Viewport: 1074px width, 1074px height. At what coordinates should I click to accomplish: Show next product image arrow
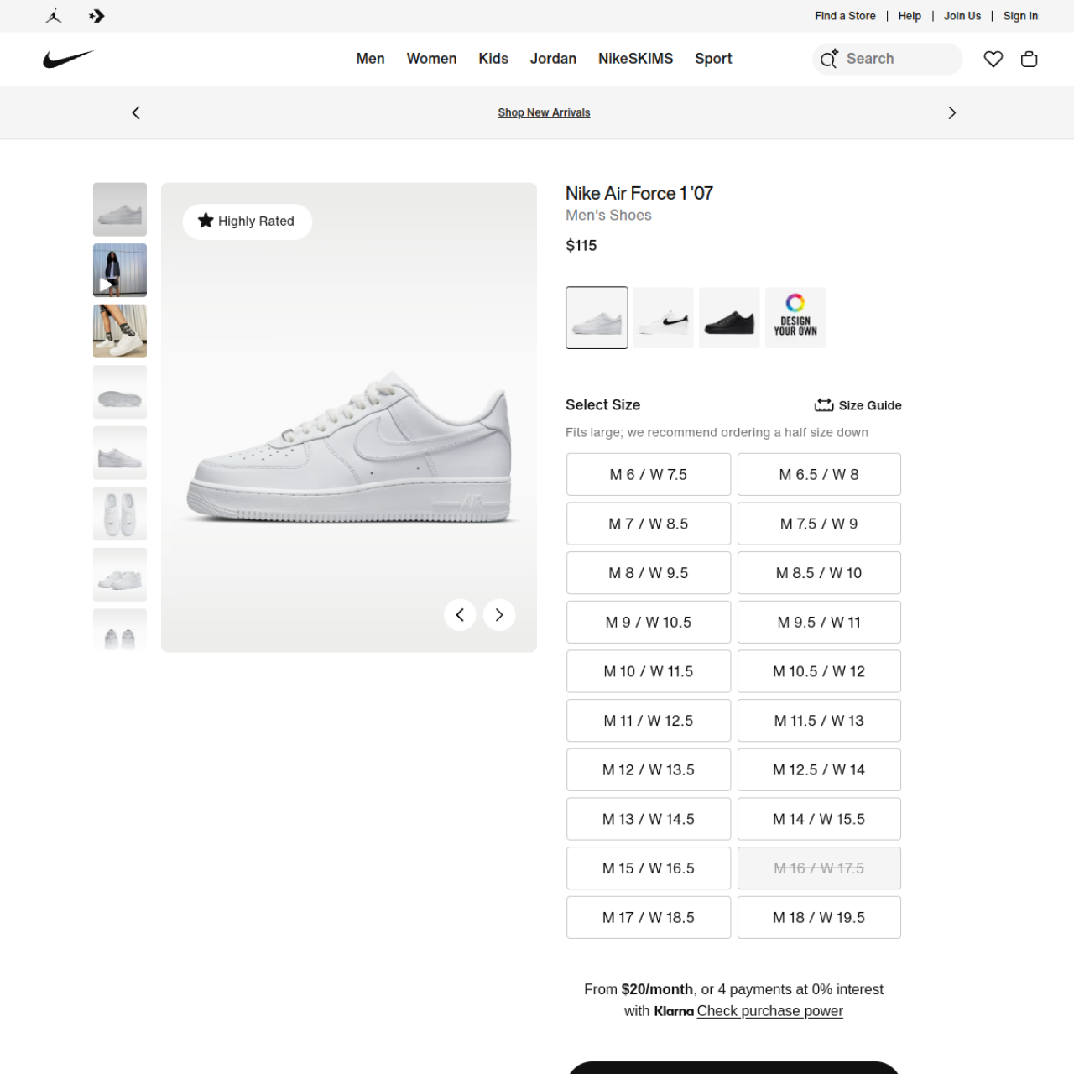[x=499, y=615]
